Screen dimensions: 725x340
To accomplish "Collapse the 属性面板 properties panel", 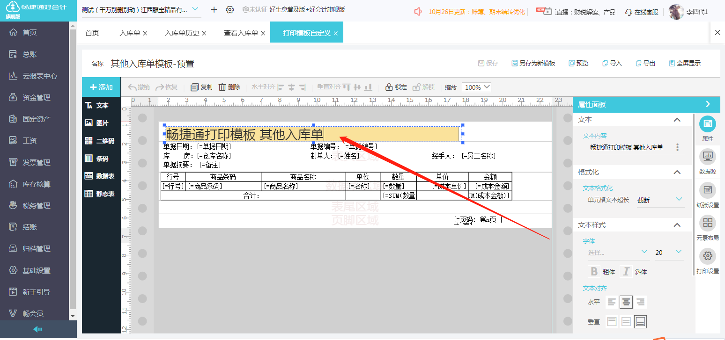I will pos(708,104).
